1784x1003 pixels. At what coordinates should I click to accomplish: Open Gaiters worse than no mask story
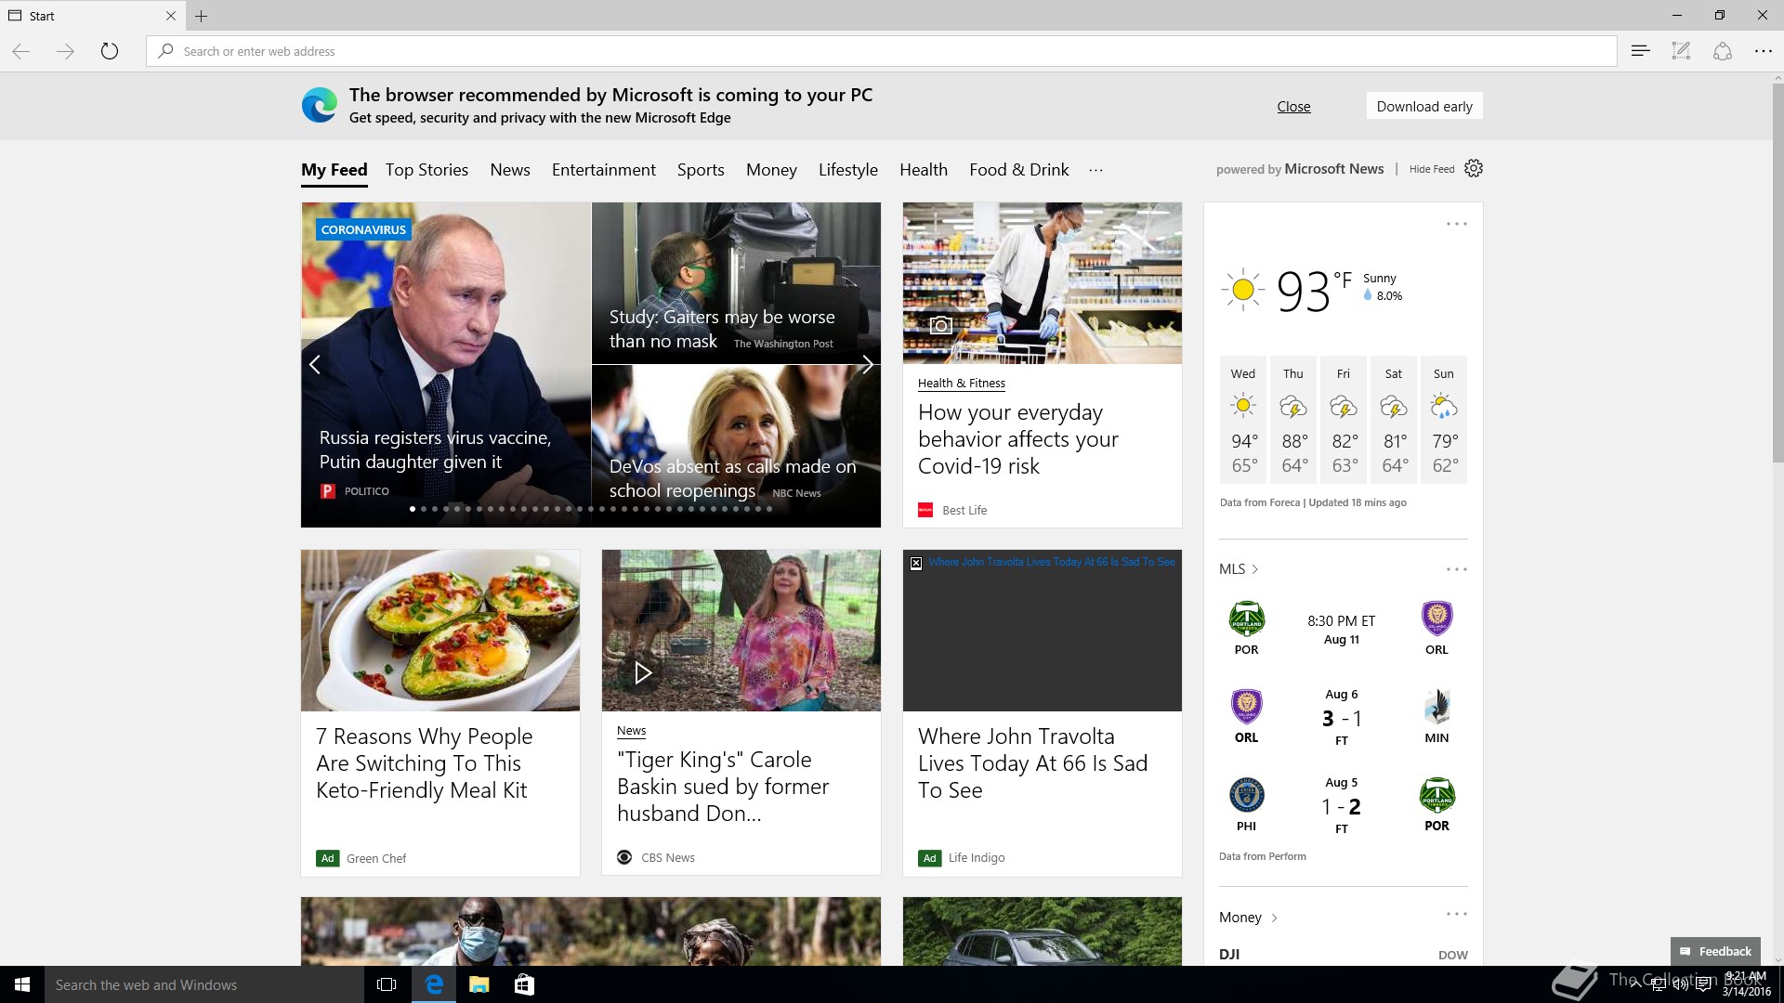[722, 329]
